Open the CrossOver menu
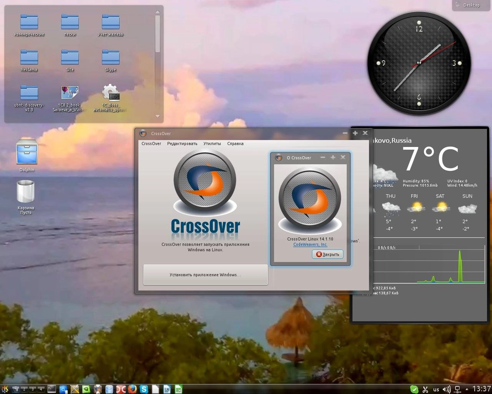The height and width of the screenshot is (394, 492). click(x=151, y=144)
